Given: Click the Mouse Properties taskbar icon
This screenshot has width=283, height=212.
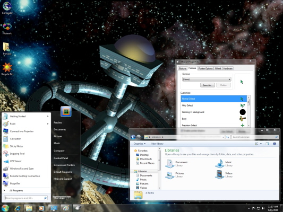Looking at the screenshot, I should tap(78, 208).
